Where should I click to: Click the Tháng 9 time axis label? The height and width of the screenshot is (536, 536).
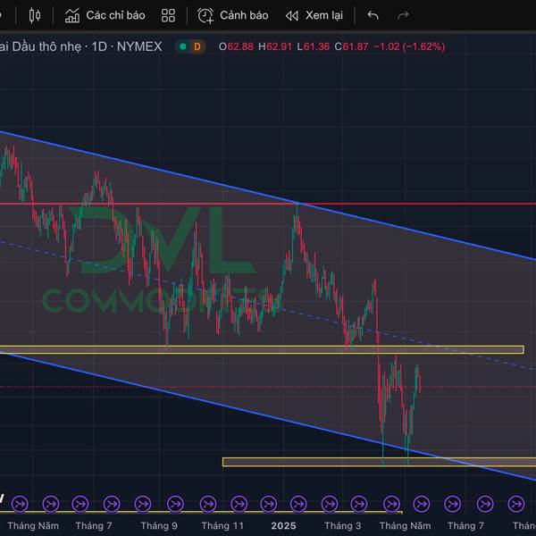click(x=159, y=526)
